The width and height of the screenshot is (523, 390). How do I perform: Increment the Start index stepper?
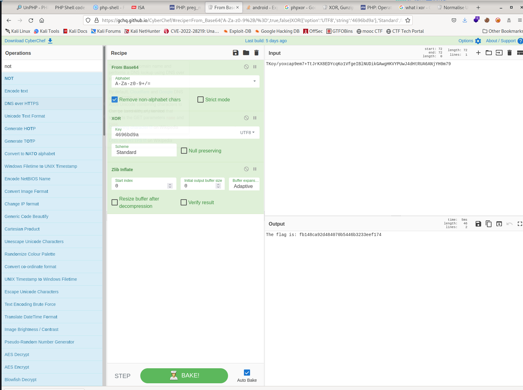170,185
